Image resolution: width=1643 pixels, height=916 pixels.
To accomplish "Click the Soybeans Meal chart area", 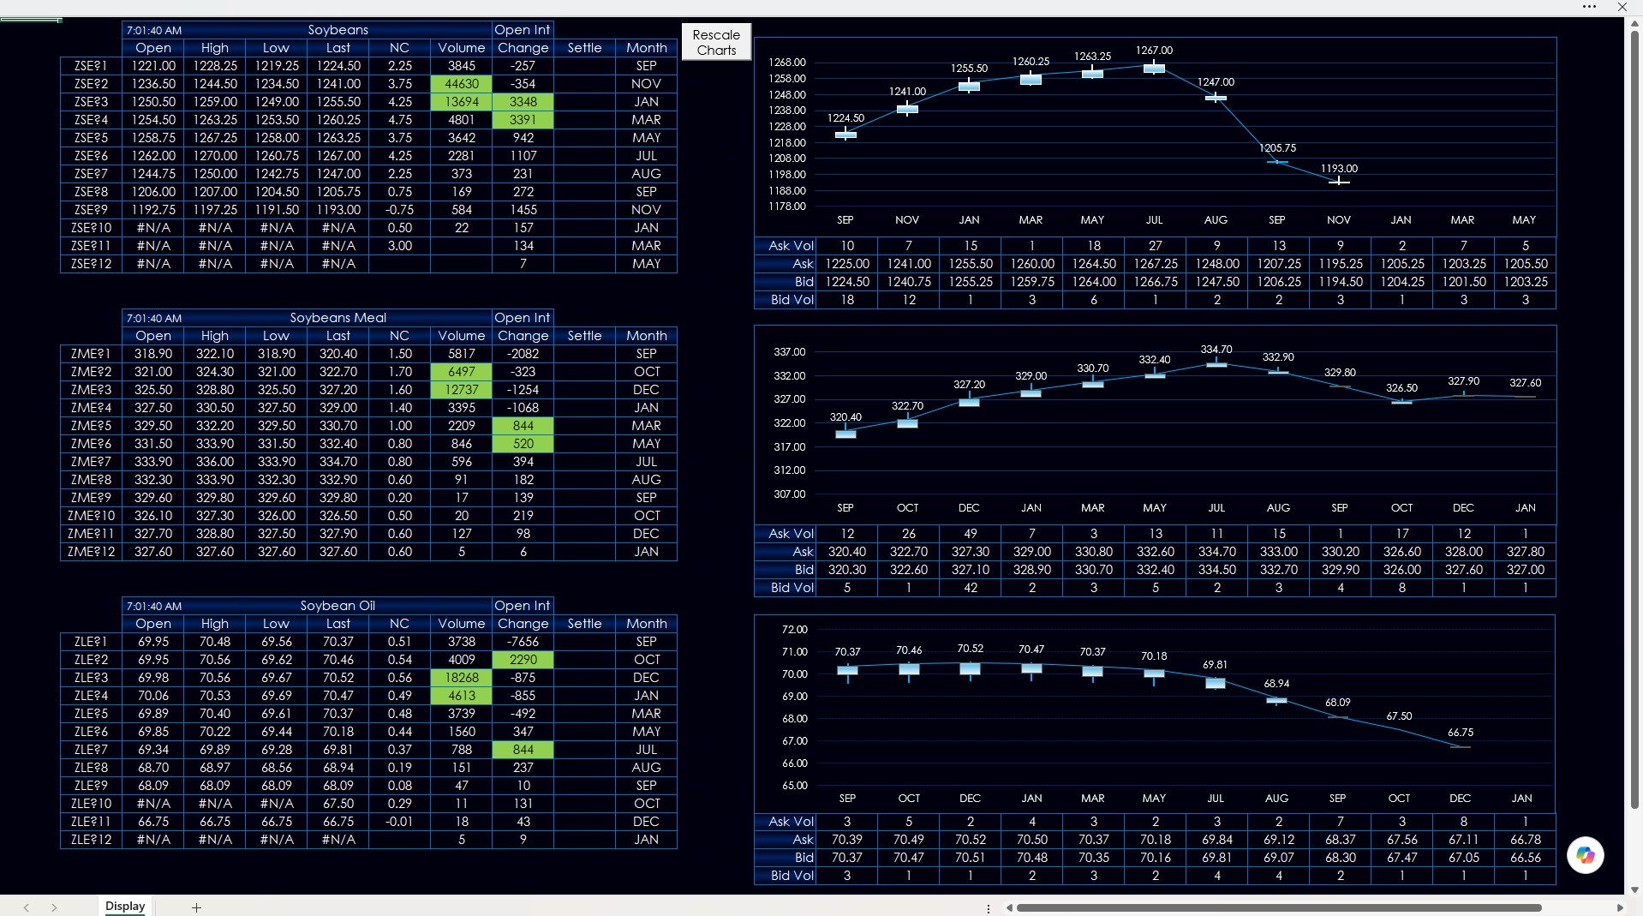I will click(1155, 424).
